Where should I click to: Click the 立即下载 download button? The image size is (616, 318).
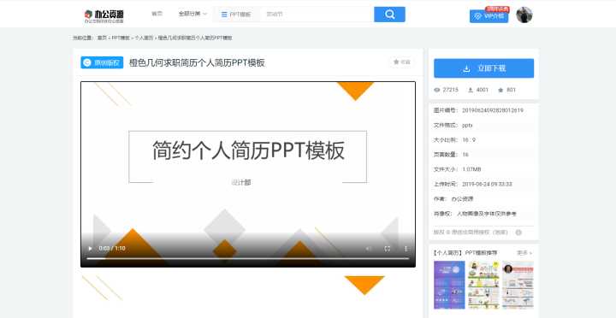(483, 68)
